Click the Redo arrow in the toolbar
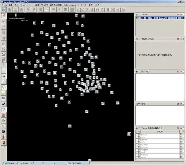This screenshot has height=166, width=186. point(34,10)
